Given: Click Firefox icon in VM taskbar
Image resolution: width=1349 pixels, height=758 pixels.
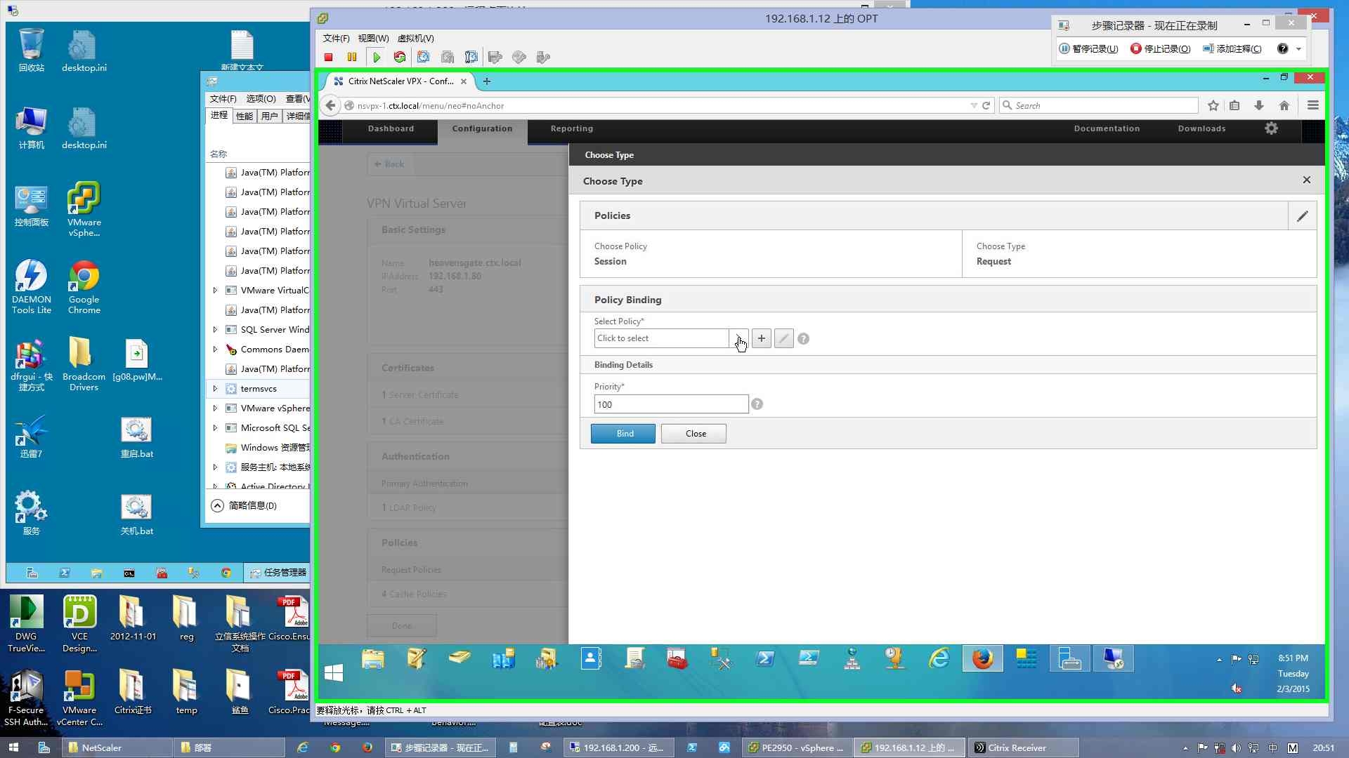Looking at the screenshot, I should click(x=982, y=659).
